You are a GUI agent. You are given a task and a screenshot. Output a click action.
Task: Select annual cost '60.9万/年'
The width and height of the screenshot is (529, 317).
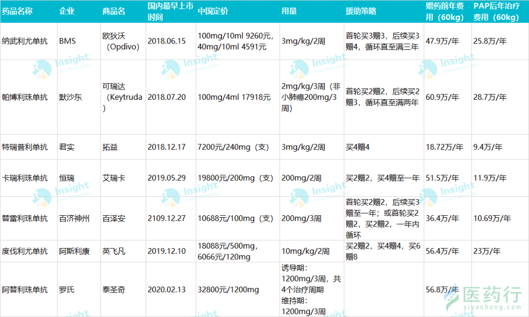(x=442, y=97)
